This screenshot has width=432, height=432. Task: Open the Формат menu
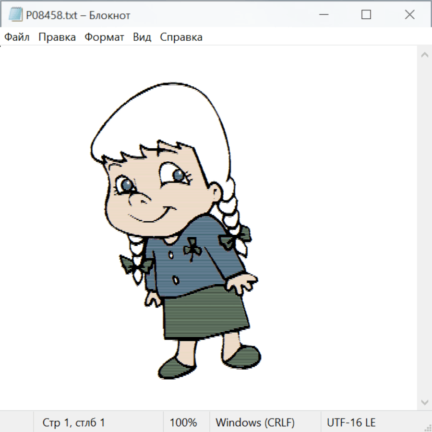(x=104, y=37)
